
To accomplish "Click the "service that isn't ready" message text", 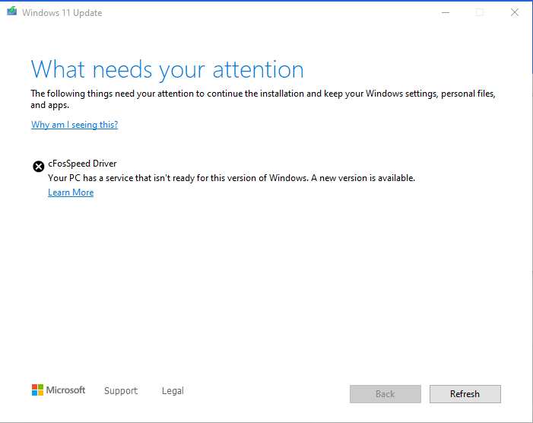I will point(231,178).
